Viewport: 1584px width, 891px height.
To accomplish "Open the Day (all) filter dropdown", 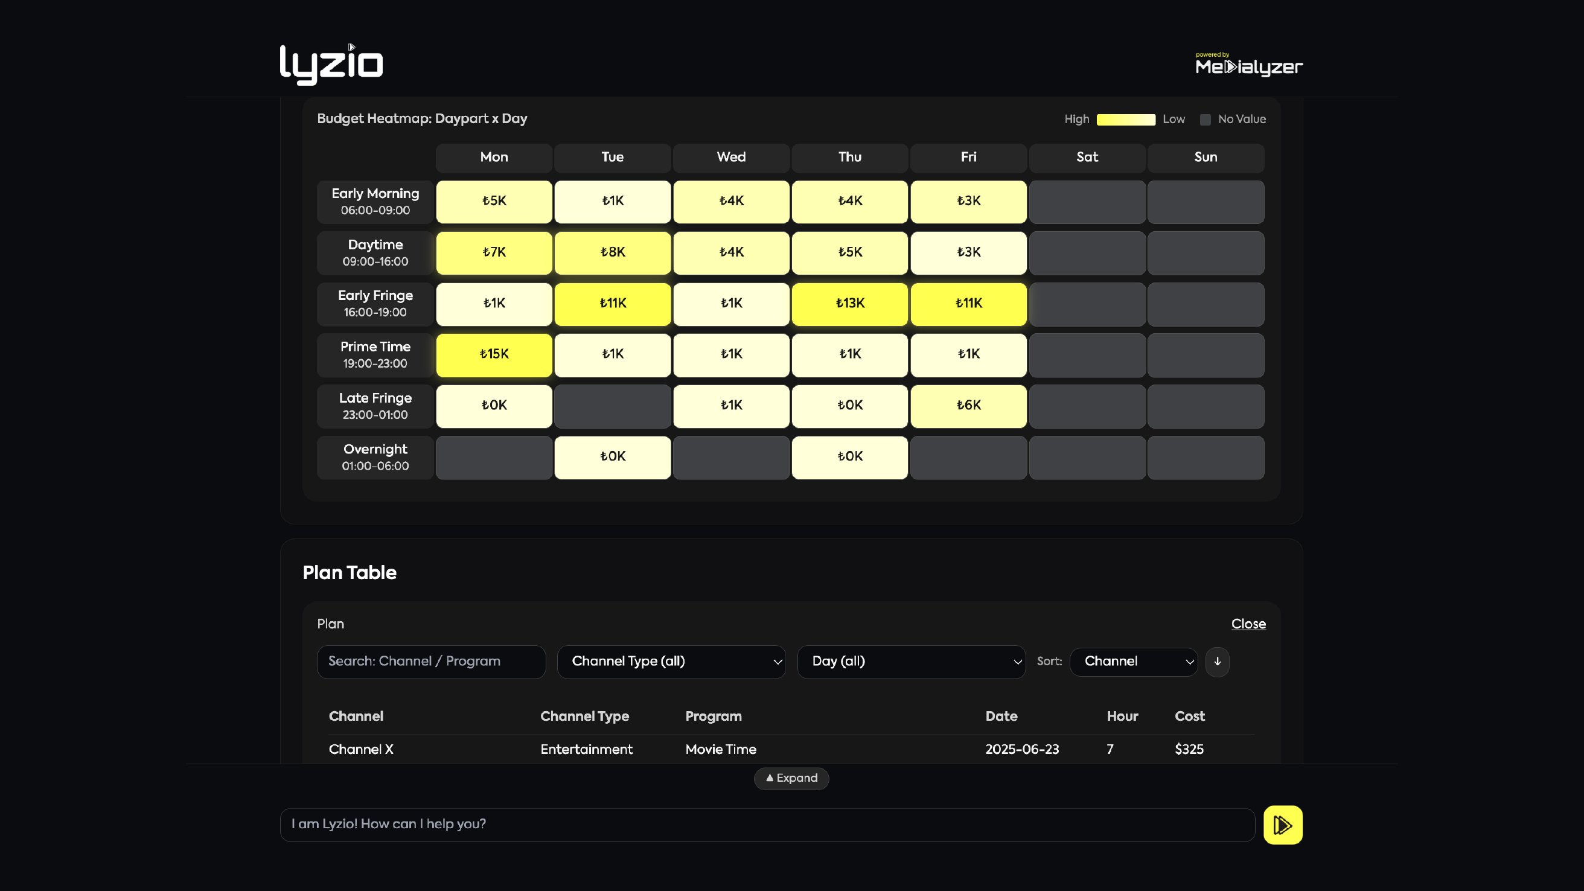I will pyautogui.click(x=911, y=662).
